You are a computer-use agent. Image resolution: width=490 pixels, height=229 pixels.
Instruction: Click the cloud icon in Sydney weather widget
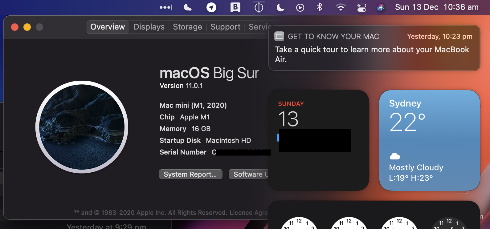(395, 156)
